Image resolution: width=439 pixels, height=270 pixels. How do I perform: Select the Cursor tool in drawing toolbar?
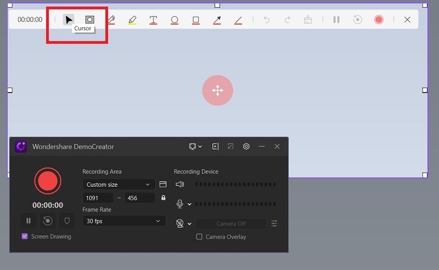click(x=69, y=20)
